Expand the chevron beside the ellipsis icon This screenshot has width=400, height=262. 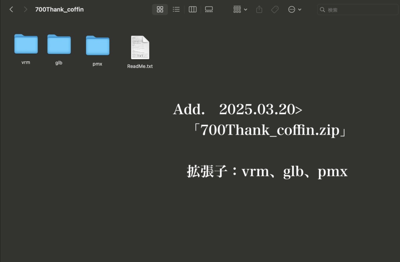[300, 9]
